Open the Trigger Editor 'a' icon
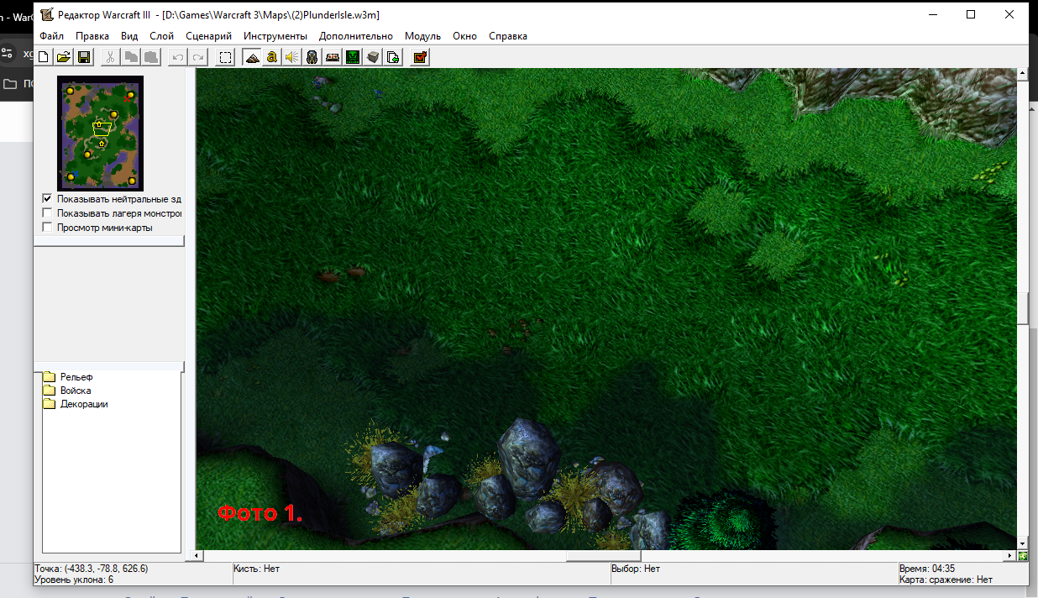 point(272,57)
